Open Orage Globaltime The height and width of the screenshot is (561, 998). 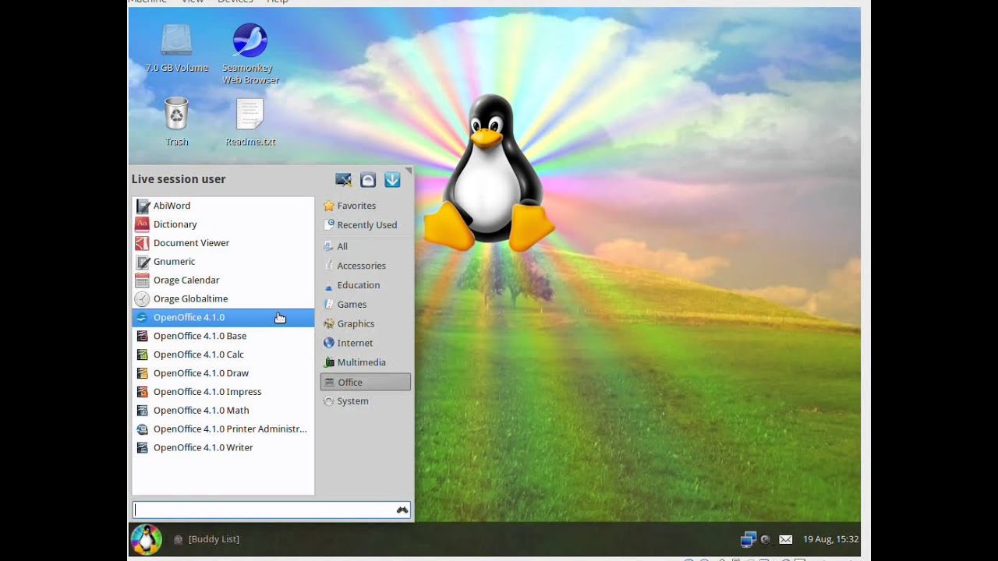tap(223, 299)
